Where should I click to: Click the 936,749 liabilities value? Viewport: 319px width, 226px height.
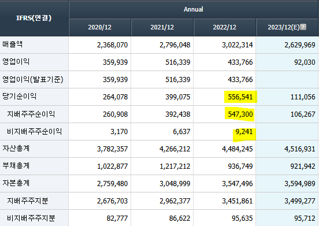[240, 166]
